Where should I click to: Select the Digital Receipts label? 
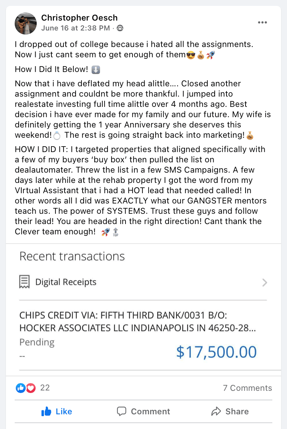coord(66,282)
